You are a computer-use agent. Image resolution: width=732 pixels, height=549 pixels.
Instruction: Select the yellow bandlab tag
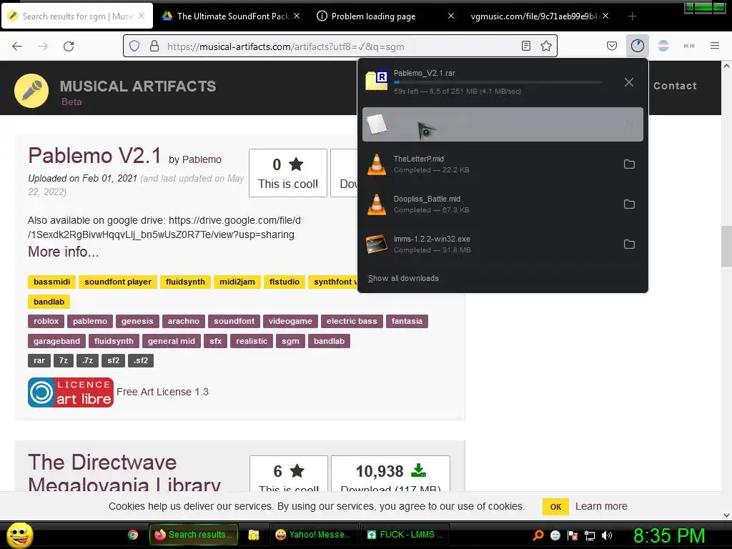point(49,302)
